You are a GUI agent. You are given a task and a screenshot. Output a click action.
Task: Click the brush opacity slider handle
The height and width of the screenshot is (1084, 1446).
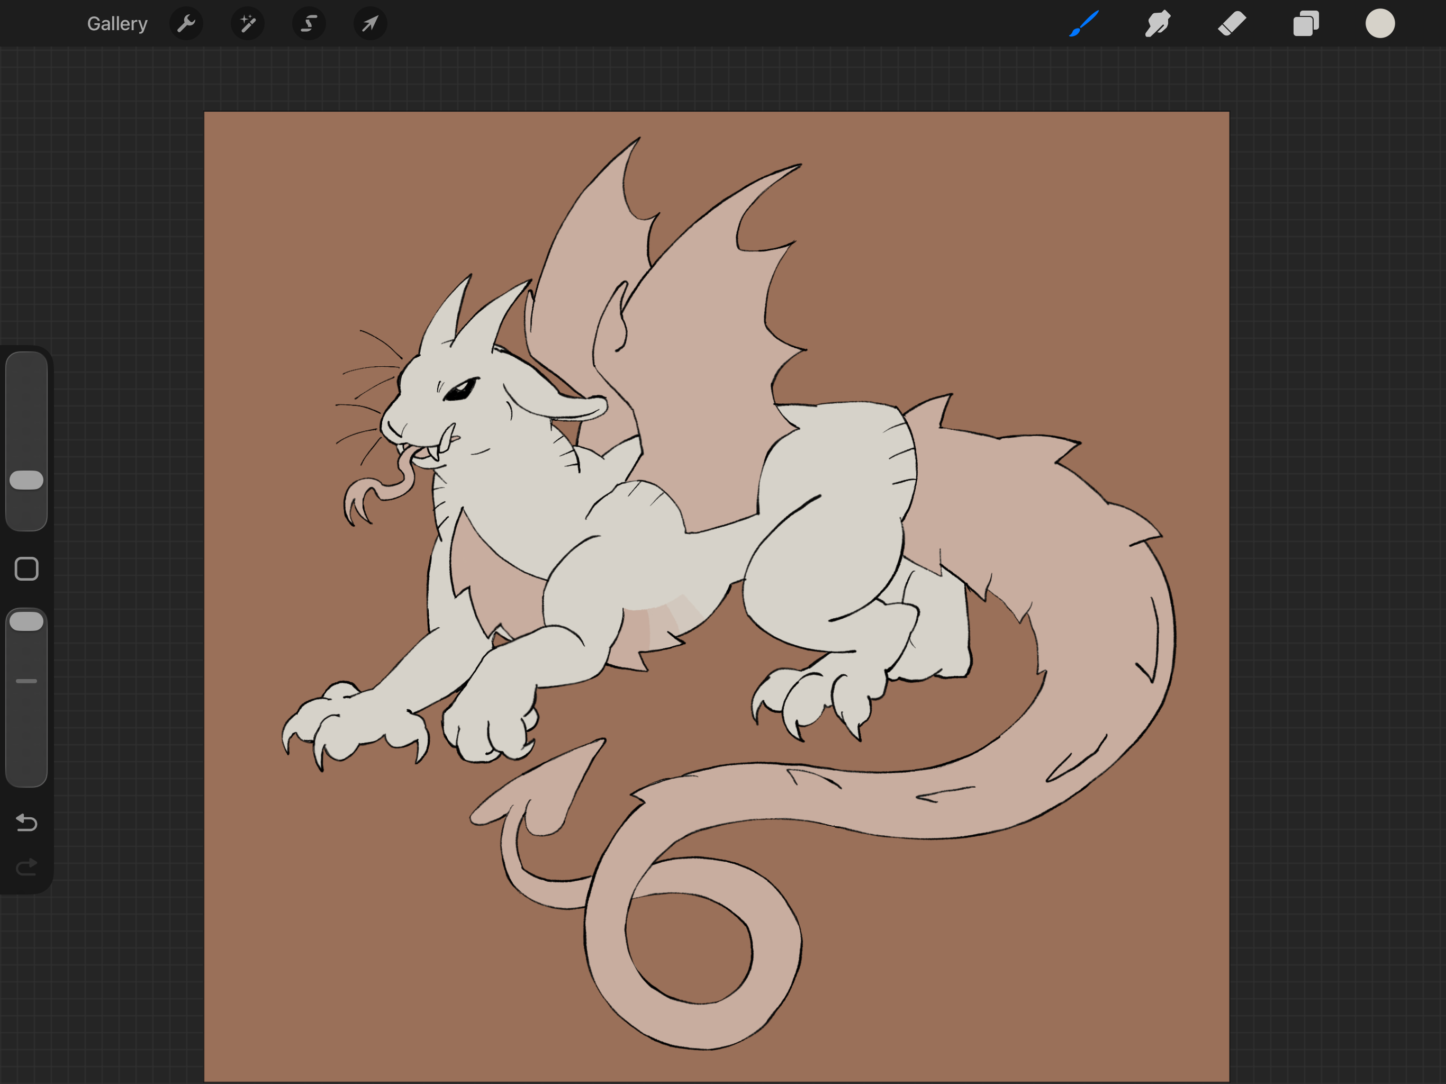[x=26, y=621]
